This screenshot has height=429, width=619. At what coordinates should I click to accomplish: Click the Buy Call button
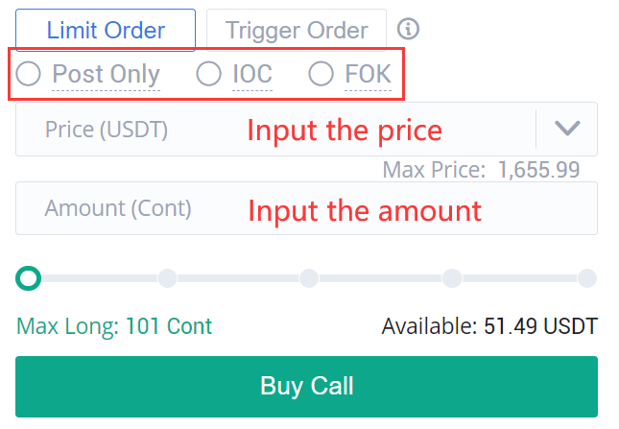coord(306,387)
